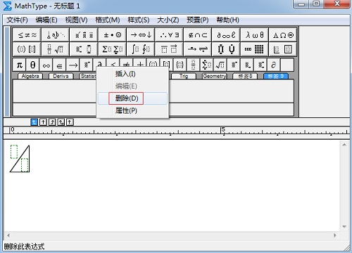This screenshot has width=352, height=253.
Task: Insert the curly braces template from small bar
Action: click(x=180, y=65)
